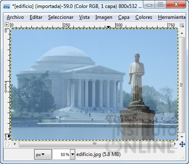Open the Colores menu
The height and width of the screenshot is (164, 189).
point(144,17)
